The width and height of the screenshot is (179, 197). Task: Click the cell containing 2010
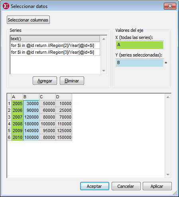[17, 137]
